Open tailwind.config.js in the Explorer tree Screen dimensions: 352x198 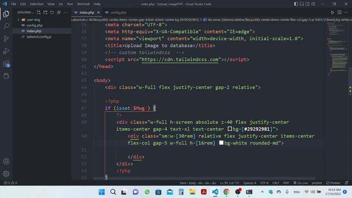click(38, 37)
